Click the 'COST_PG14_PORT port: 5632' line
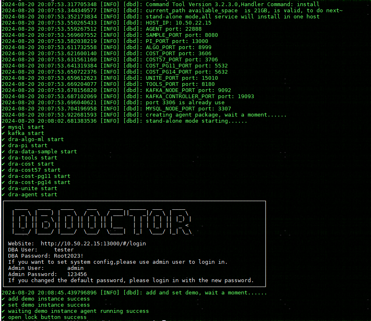This screenshot has height=321, width=371. 187,72
